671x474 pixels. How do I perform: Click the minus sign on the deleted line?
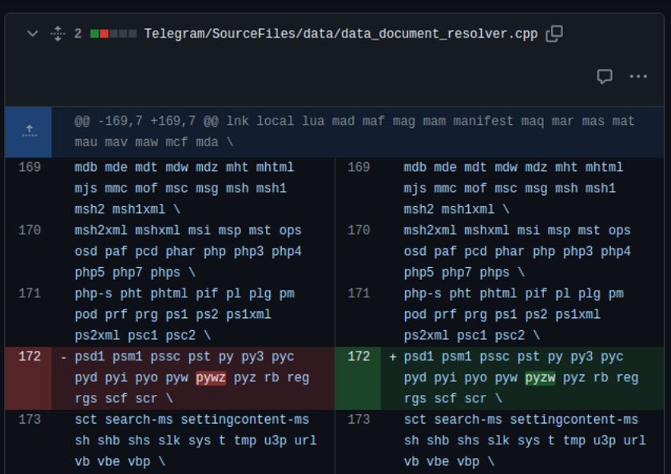64,356
